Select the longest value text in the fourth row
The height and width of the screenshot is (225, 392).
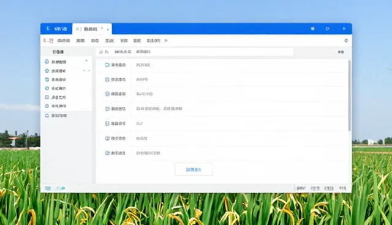pos(159,109)
